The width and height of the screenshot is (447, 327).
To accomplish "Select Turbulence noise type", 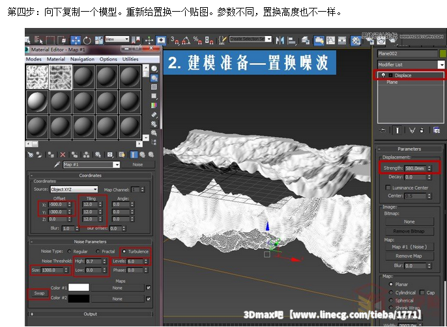I will tap(124, 252).
